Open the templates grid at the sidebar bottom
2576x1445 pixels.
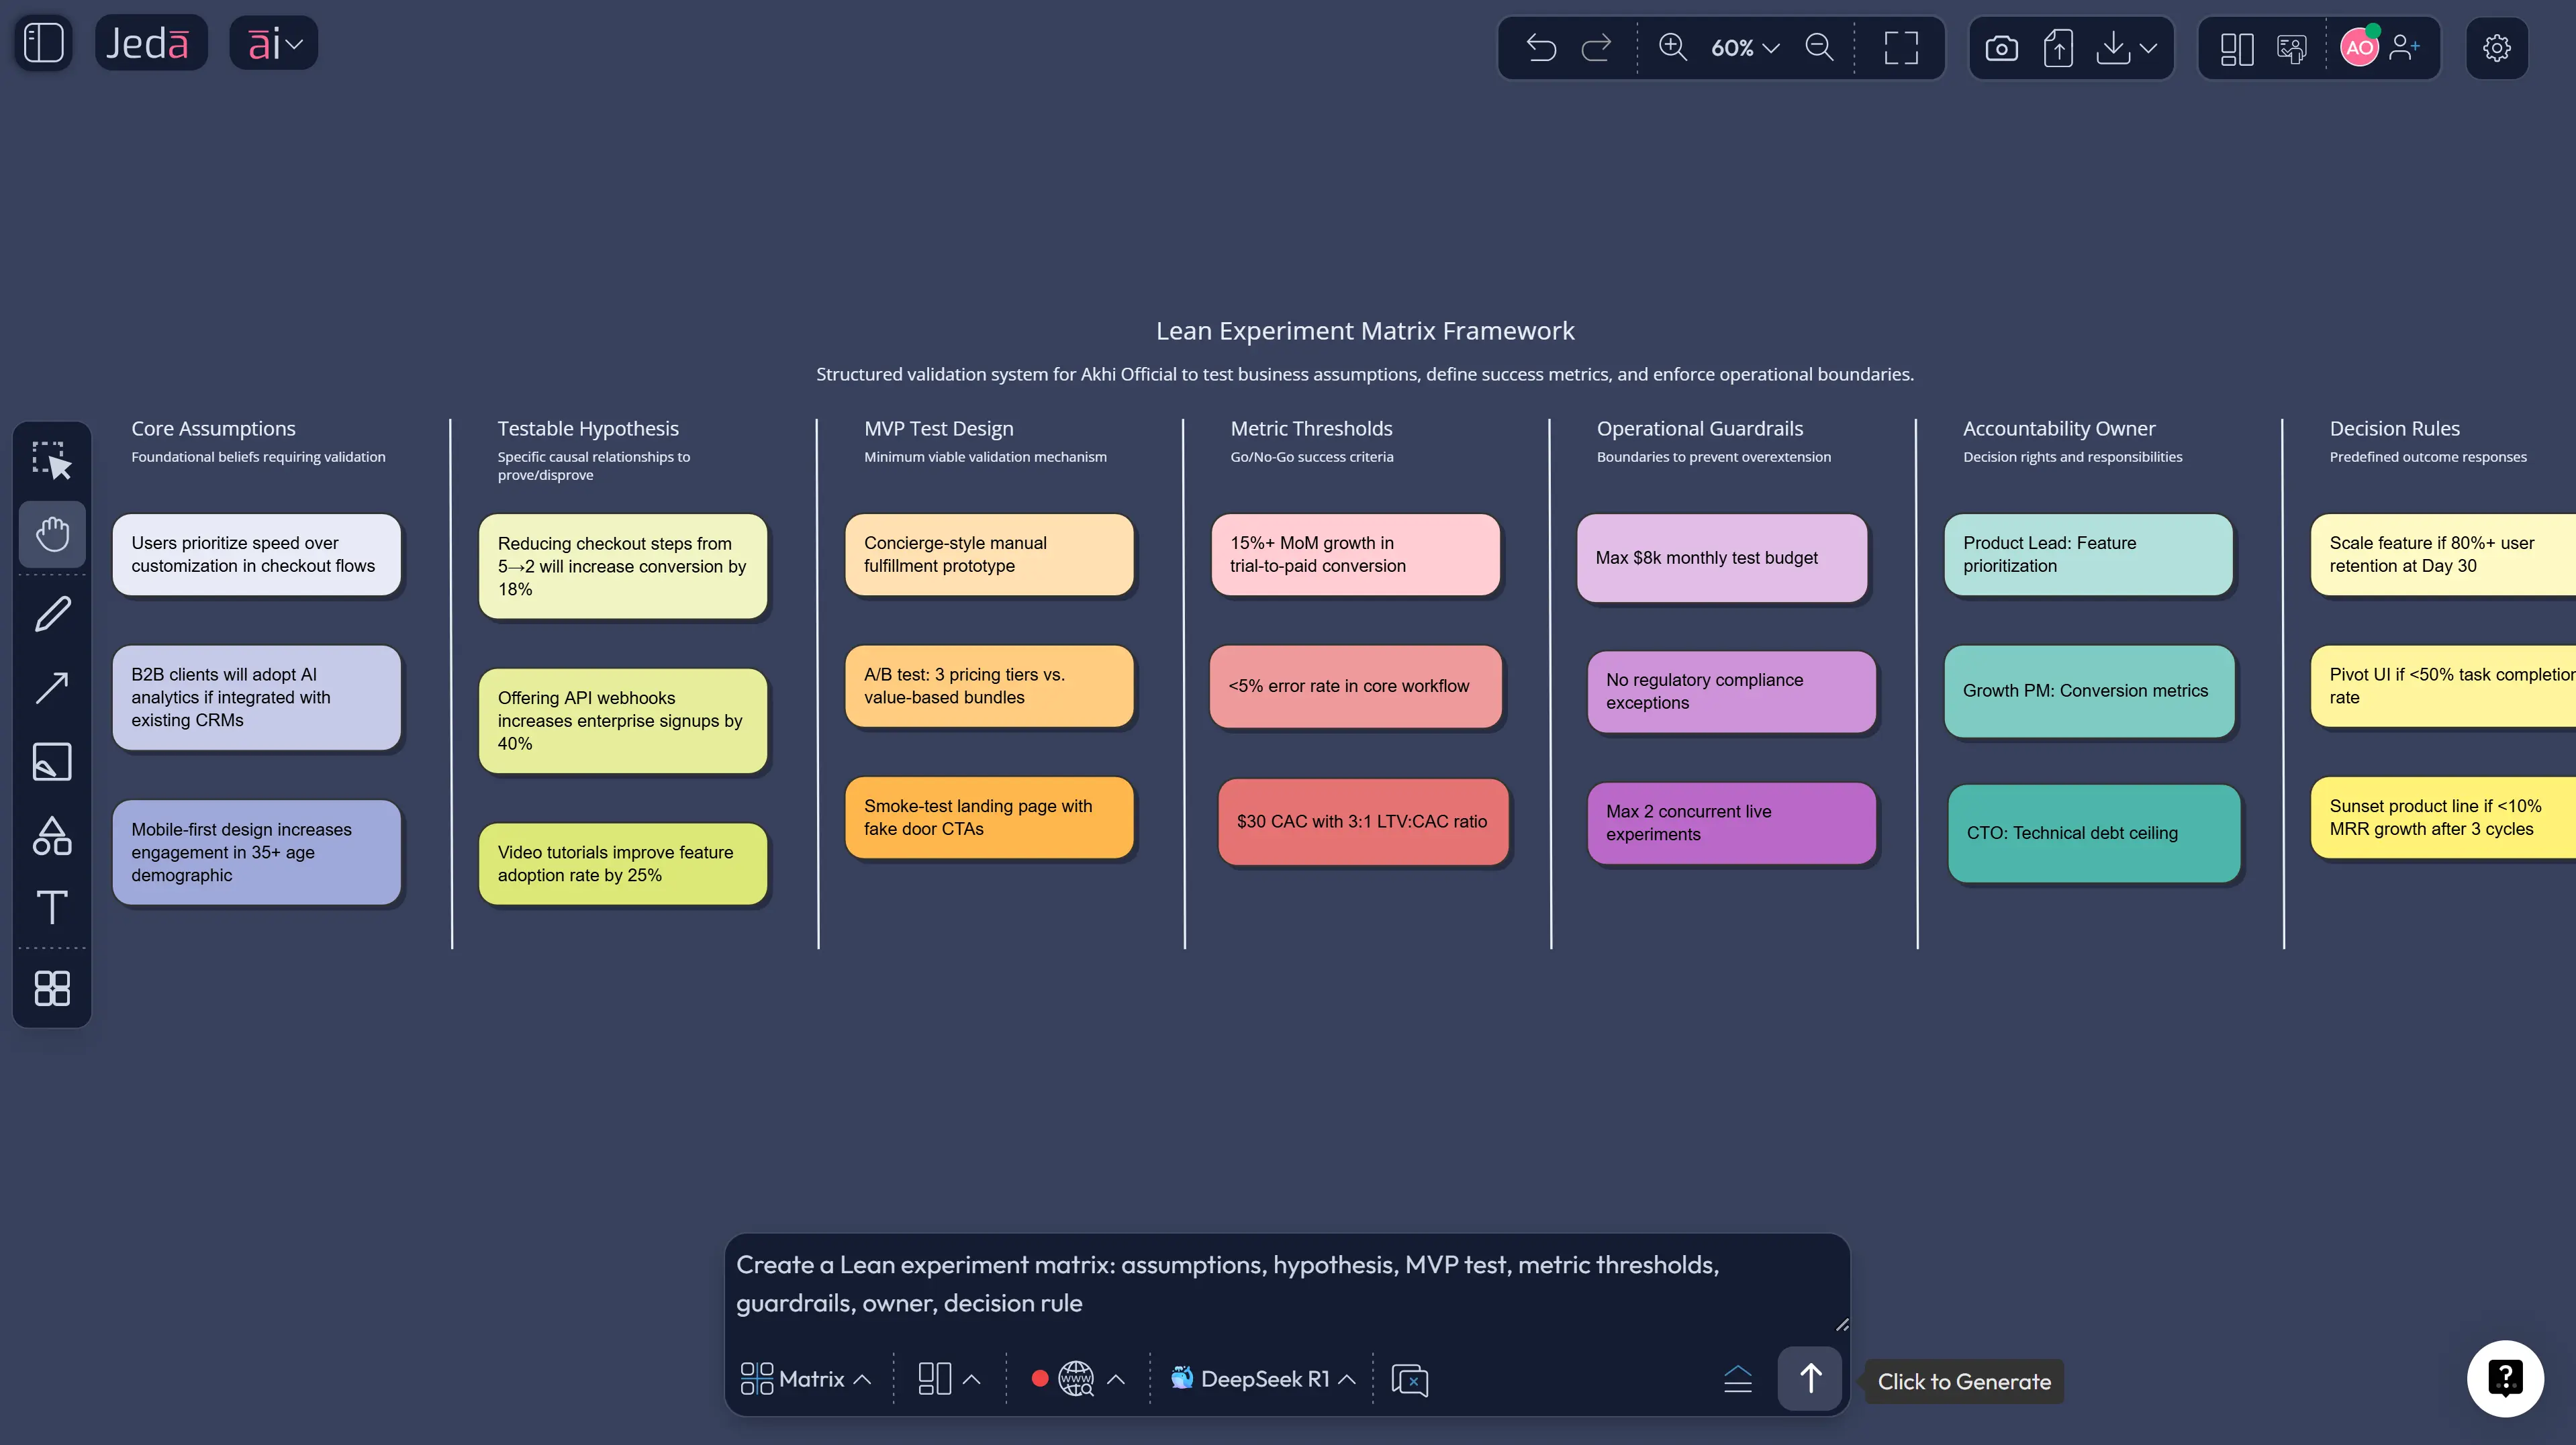click(x=51, y=989)
